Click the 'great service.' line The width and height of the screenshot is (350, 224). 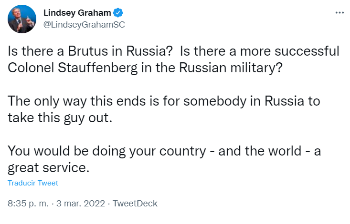[x=49, y=168]
